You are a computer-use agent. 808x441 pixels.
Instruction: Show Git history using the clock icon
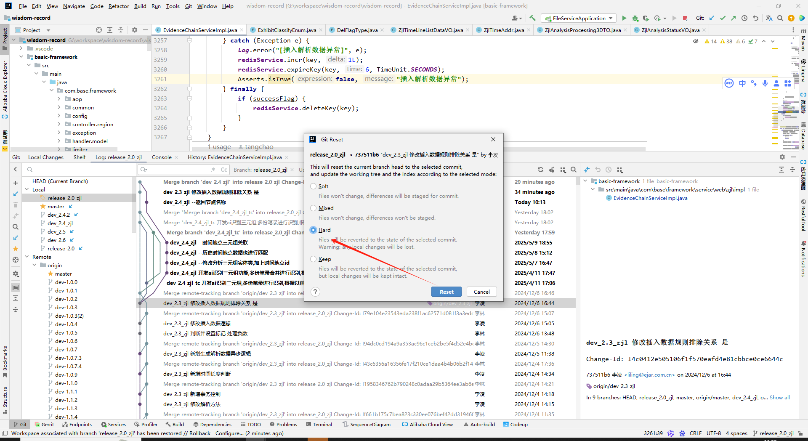point(744,18)
